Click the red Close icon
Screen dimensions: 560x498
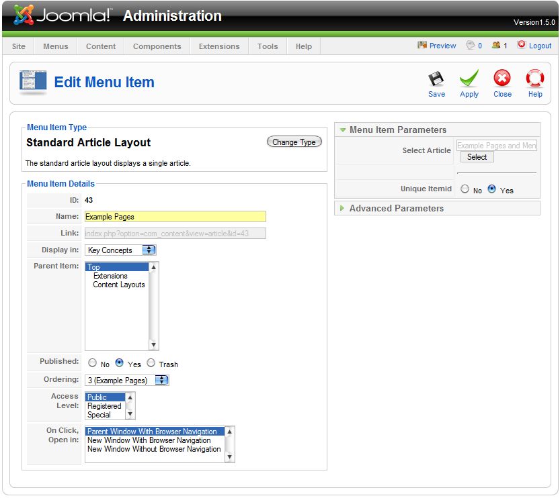tap(502, 79)
